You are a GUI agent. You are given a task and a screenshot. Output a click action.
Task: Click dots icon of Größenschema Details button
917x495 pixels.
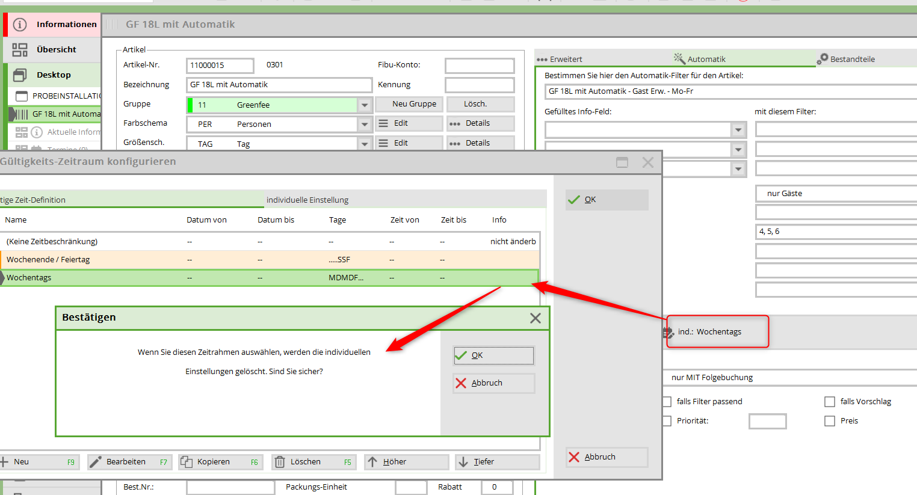coord(455,144)
